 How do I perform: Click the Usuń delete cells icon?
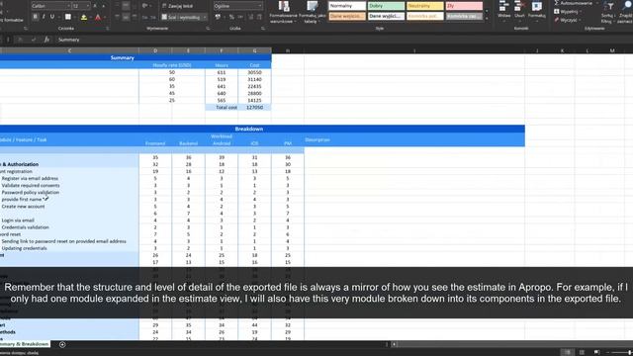519,6
